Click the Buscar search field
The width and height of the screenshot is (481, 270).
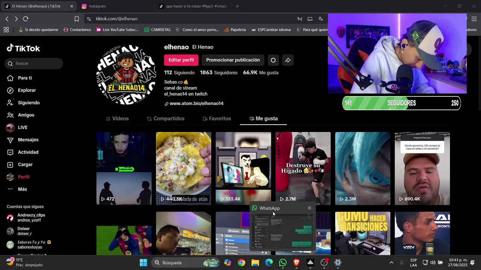[34, 63]
